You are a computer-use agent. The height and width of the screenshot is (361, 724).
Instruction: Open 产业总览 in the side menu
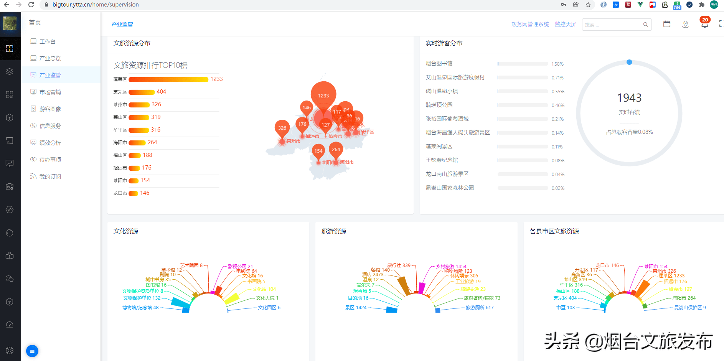click(50, 58)
